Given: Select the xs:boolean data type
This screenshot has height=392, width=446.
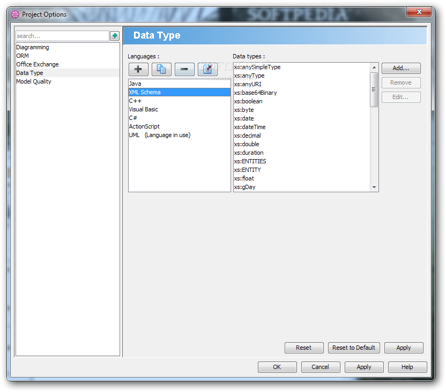Looking at the screenshot, I should [301, 101].
